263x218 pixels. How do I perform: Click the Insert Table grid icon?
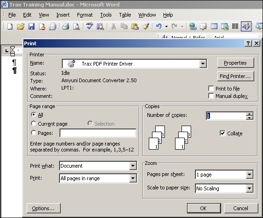(x=214, y=26)
